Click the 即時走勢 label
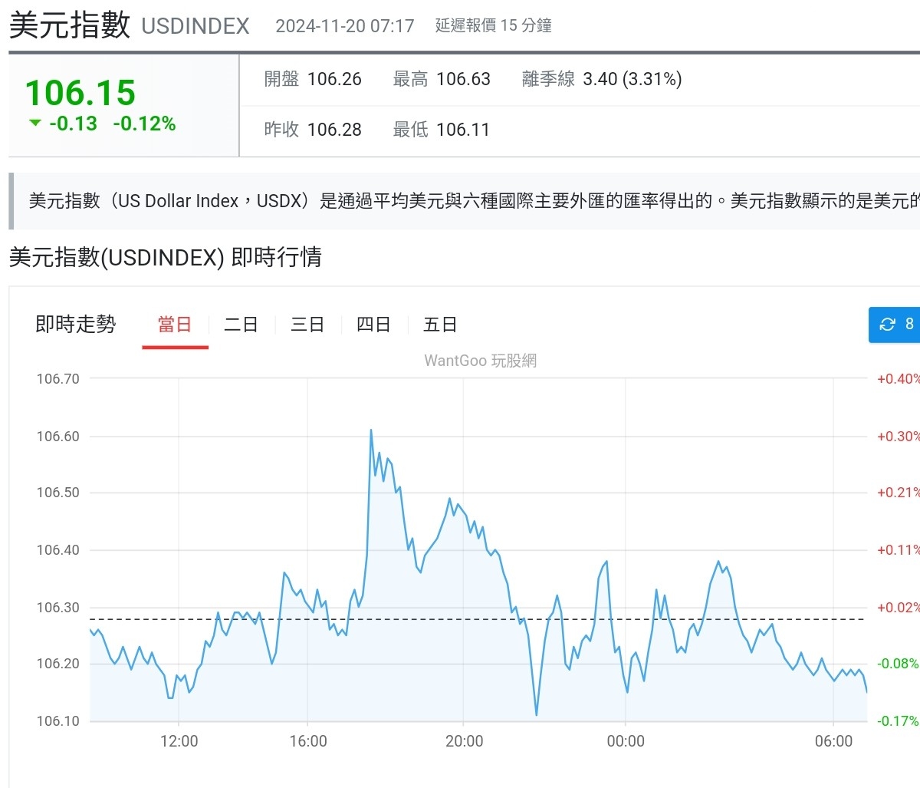The width and height of the screenshot is (920, 788). 75,325
